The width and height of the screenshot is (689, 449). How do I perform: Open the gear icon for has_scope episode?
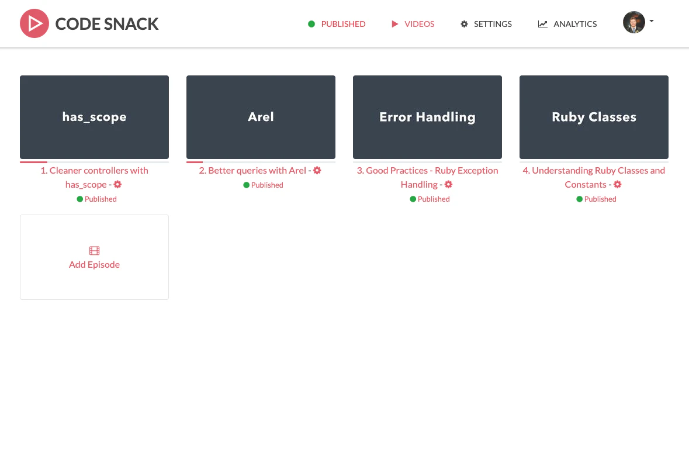point(117,184)
